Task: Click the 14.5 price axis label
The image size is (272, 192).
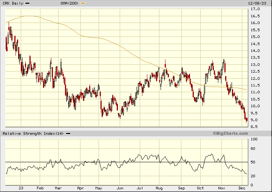Action: click(x=255, y=44)
